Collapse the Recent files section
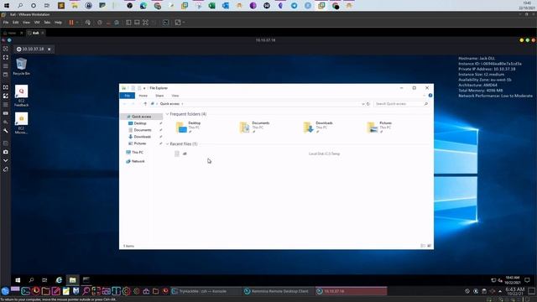This screenshot has height=302, width=537. click(168, 144)
